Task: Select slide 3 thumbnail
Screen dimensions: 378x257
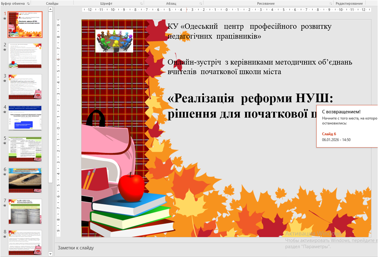Action: click(25, 86)
